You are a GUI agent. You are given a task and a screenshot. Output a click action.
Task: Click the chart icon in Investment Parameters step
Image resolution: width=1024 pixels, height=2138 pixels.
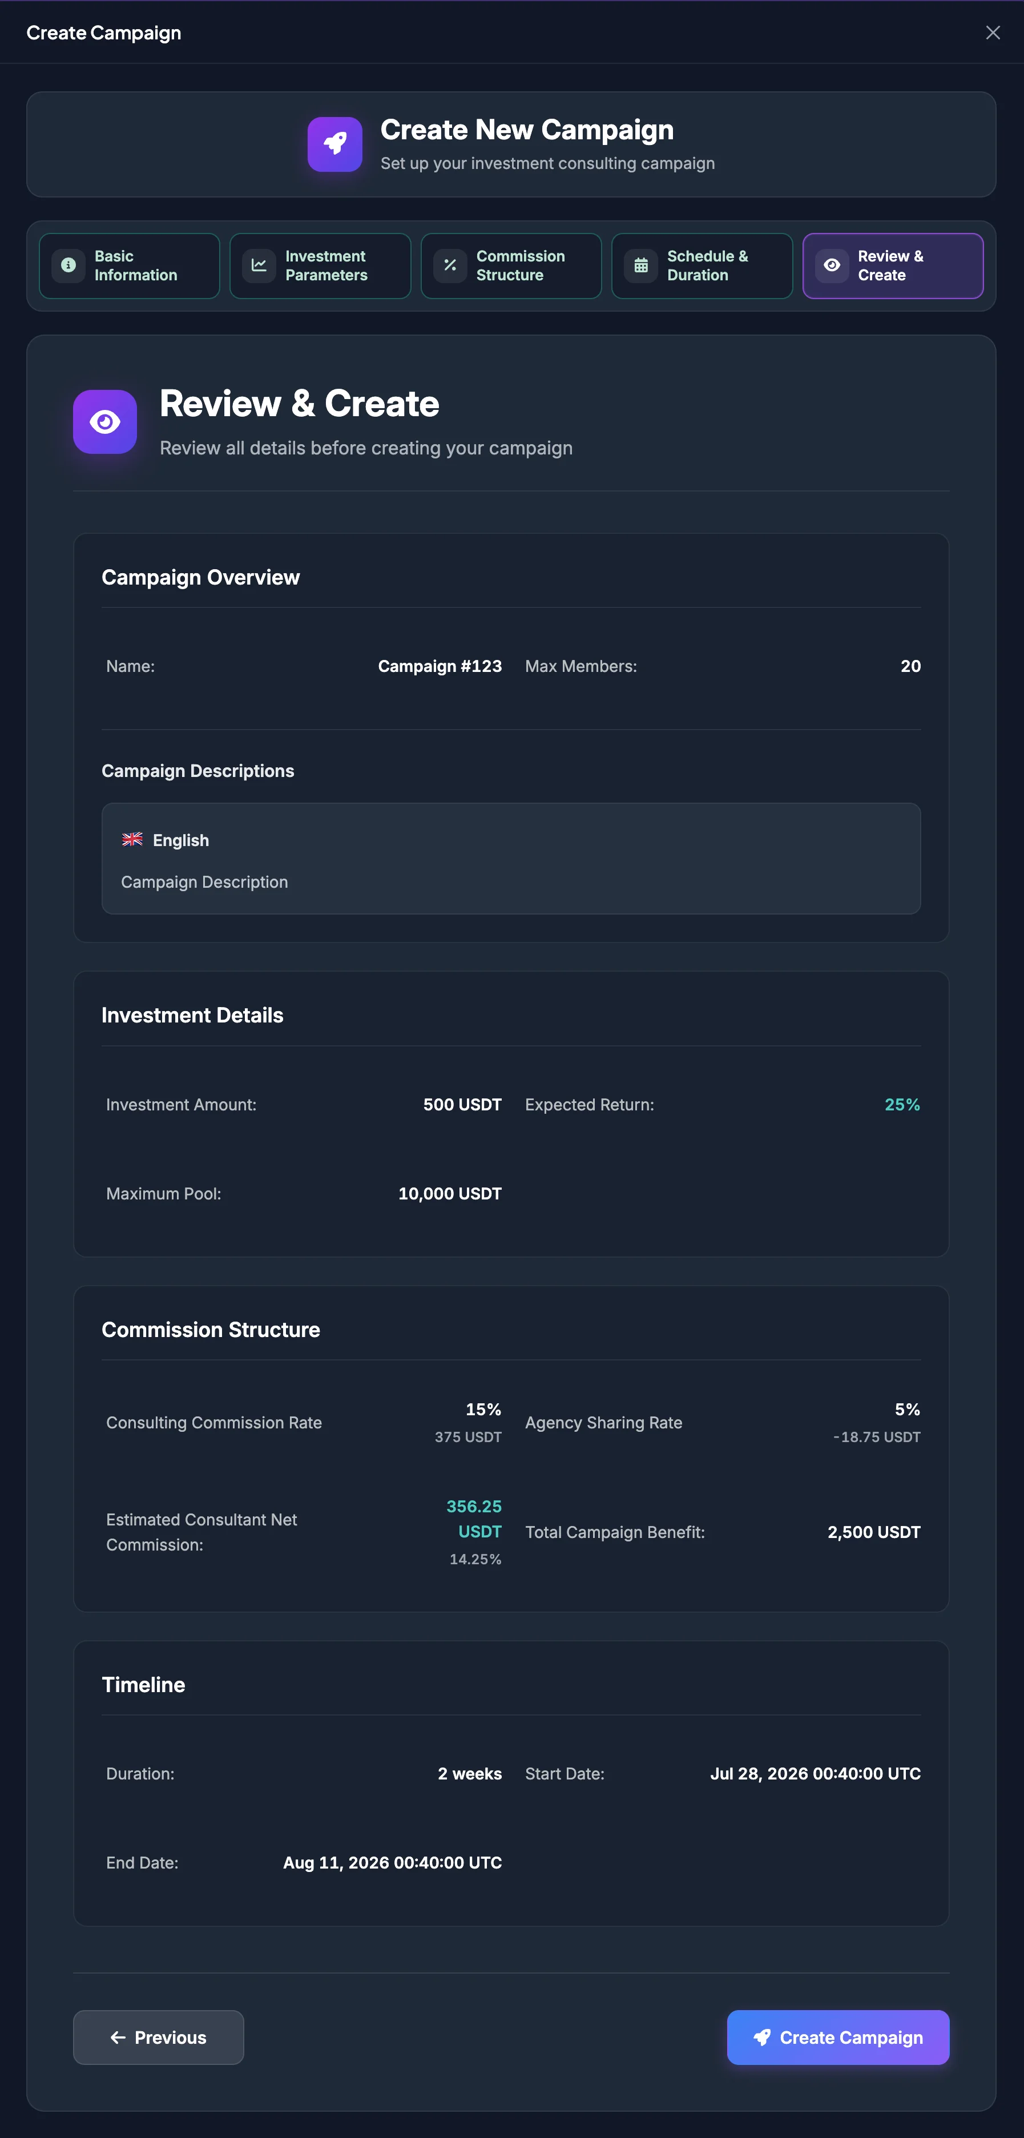pos(259,265)
